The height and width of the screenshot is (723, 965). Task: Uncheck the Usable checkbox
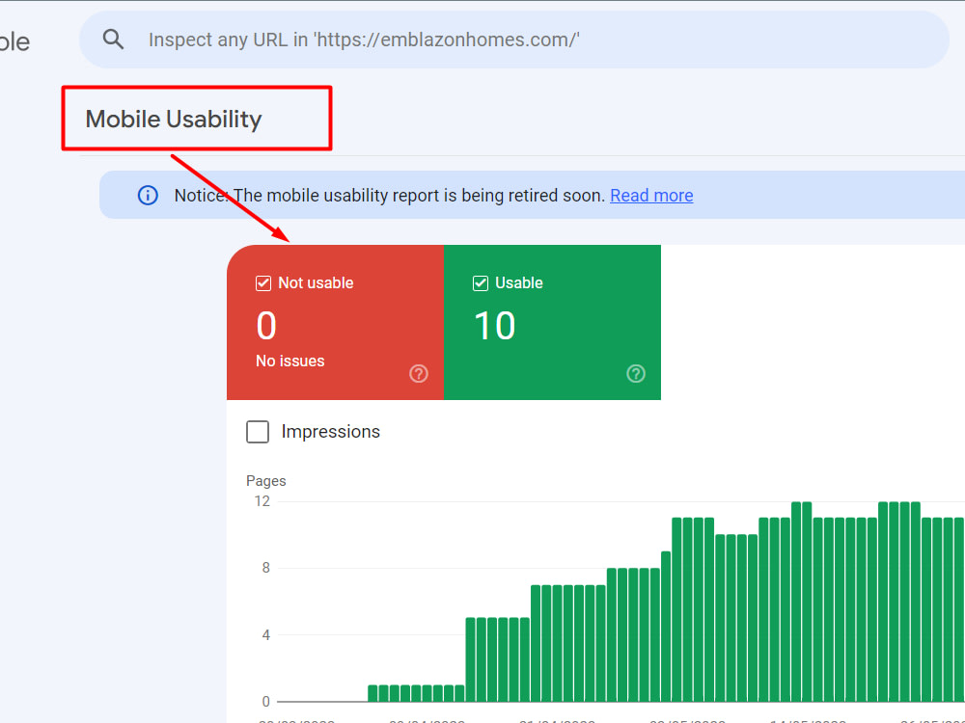pyautogui.click(x=480, y=282)
